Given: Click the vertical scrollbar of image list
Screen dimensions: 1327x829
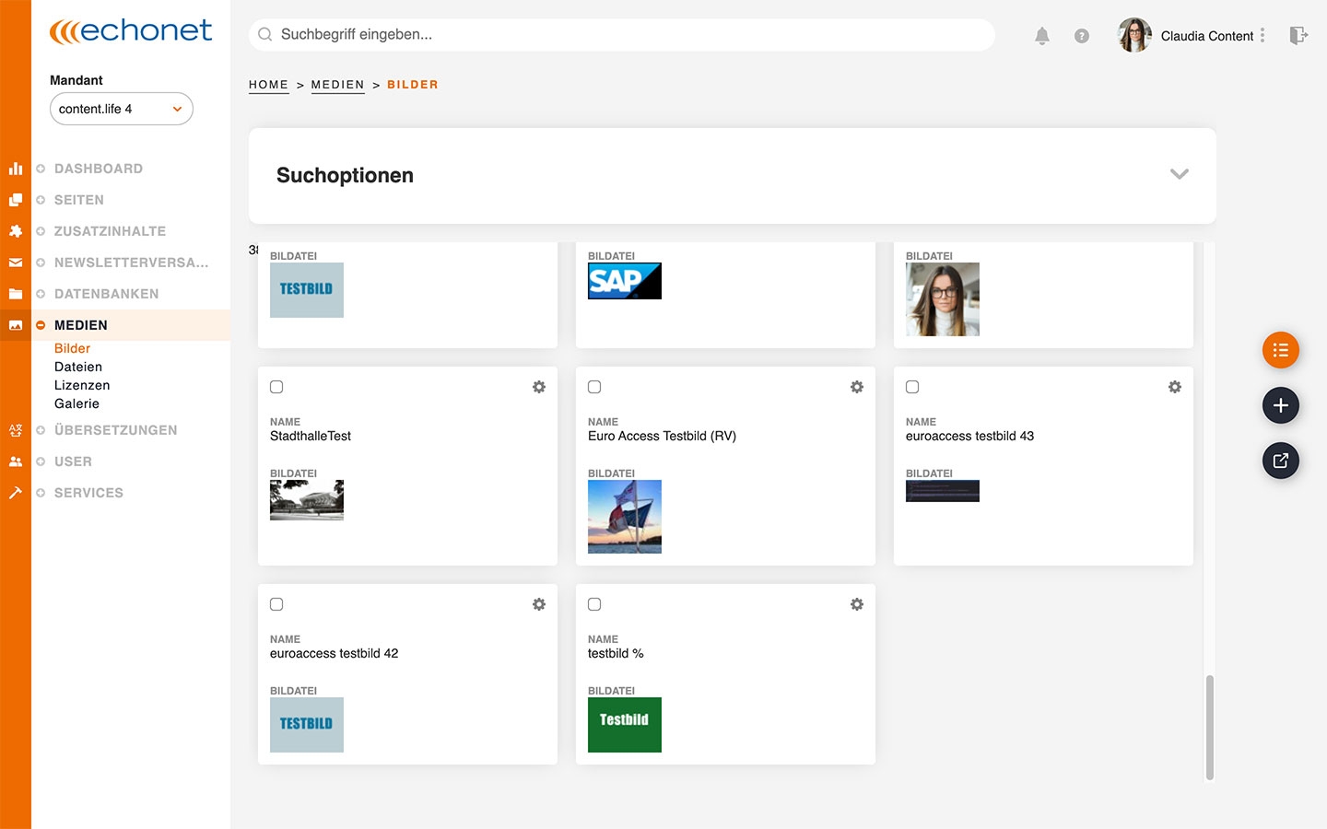Looking at the screenshot, I should (1209, 726).
